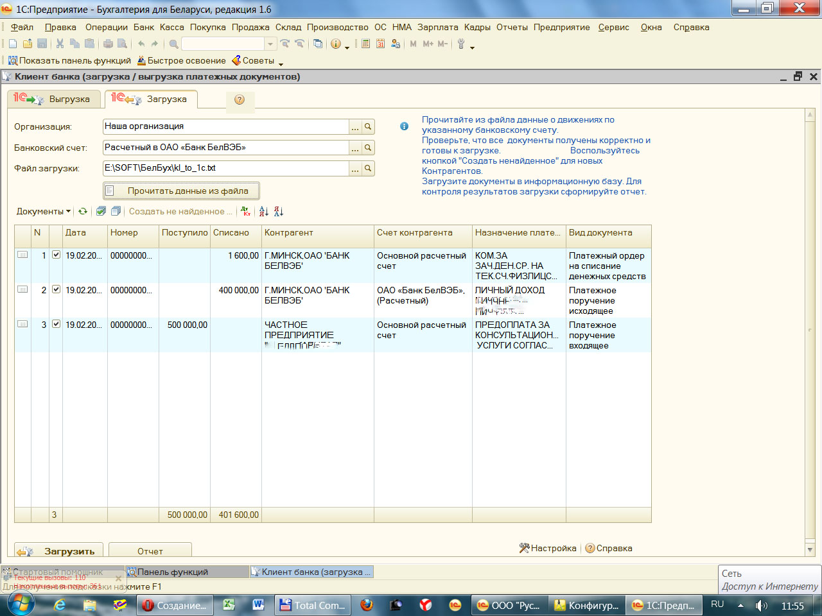Click the question mark help tab icon
Screen dimensions: 822x616
coord(240,99)
